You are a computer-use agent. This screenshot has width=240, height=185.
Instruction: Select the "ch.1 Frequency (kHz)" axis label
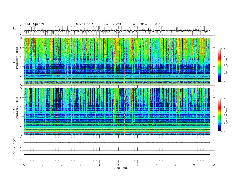pyautogui.click(x=16, y=62)
